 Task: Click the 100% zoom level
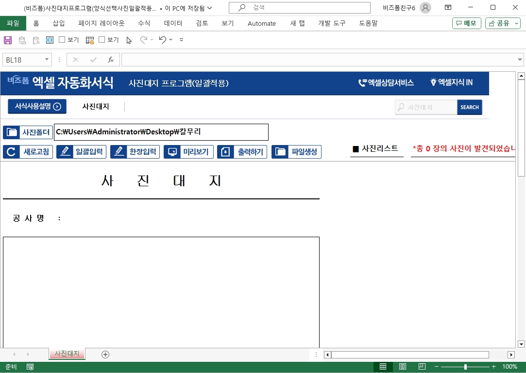[509, 367]
